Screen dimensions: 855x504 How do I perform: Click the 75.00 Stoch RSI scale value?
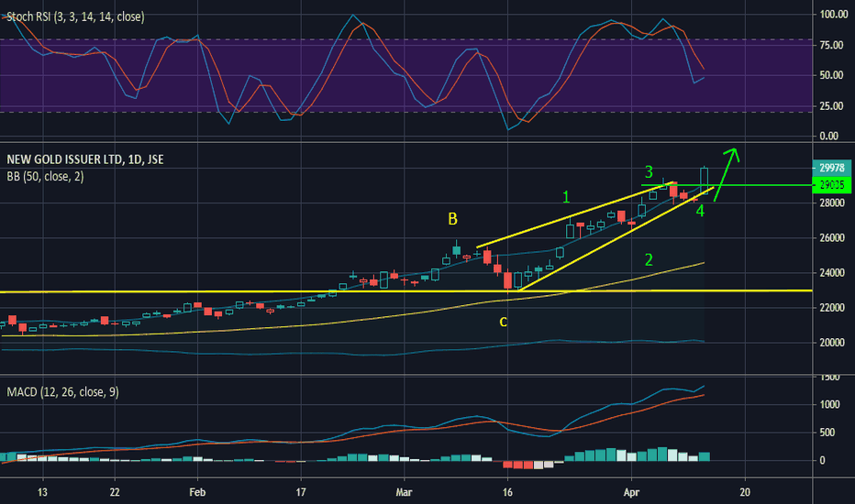coord(831,45)
